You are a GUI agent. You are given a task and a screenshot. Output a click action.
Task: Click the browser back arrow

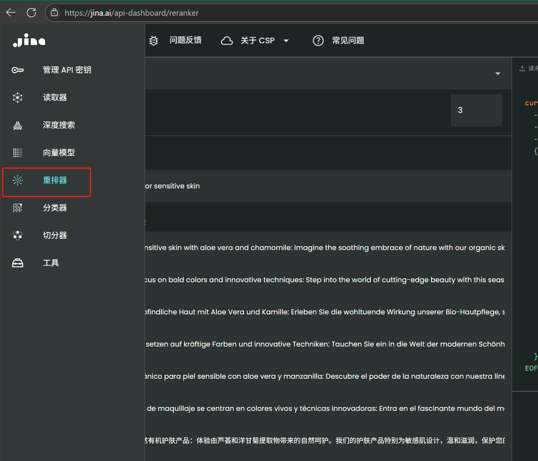pyautogui.click(x=11, y=13)
